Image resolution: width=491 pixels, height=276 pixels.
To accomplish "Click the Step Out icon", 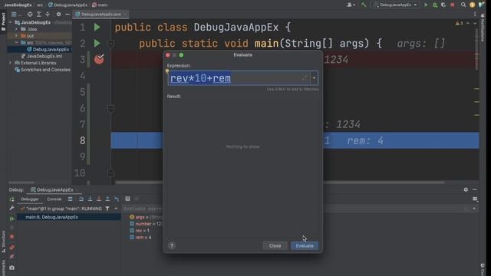I will pos(107,199).
